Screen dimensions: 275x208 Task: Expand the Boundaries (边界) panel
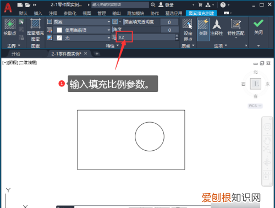(14, 46)
